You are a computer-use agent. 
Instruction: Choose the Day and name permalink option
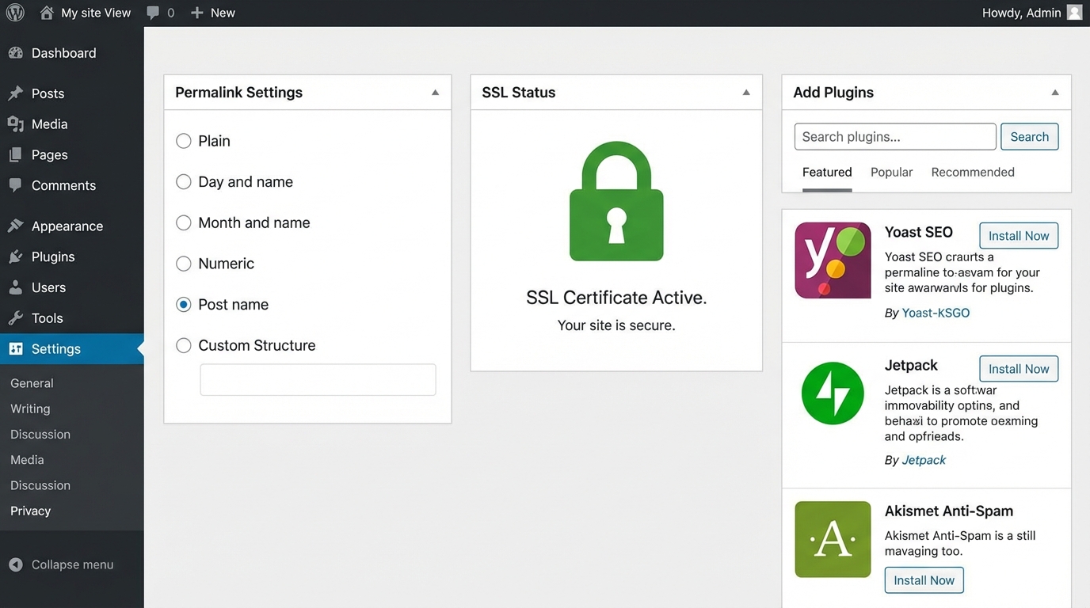tap(183, 181)
